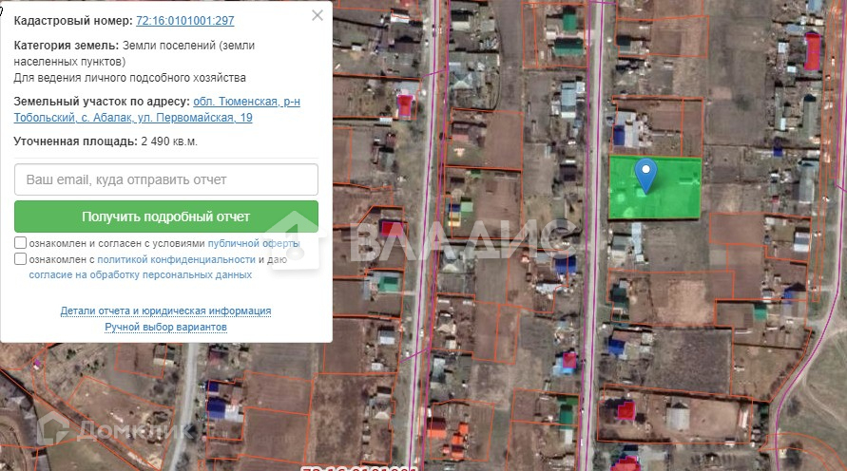Screen dimensions: 847x471
Task: Open публичной оферты link
Action: click(254, 243)
